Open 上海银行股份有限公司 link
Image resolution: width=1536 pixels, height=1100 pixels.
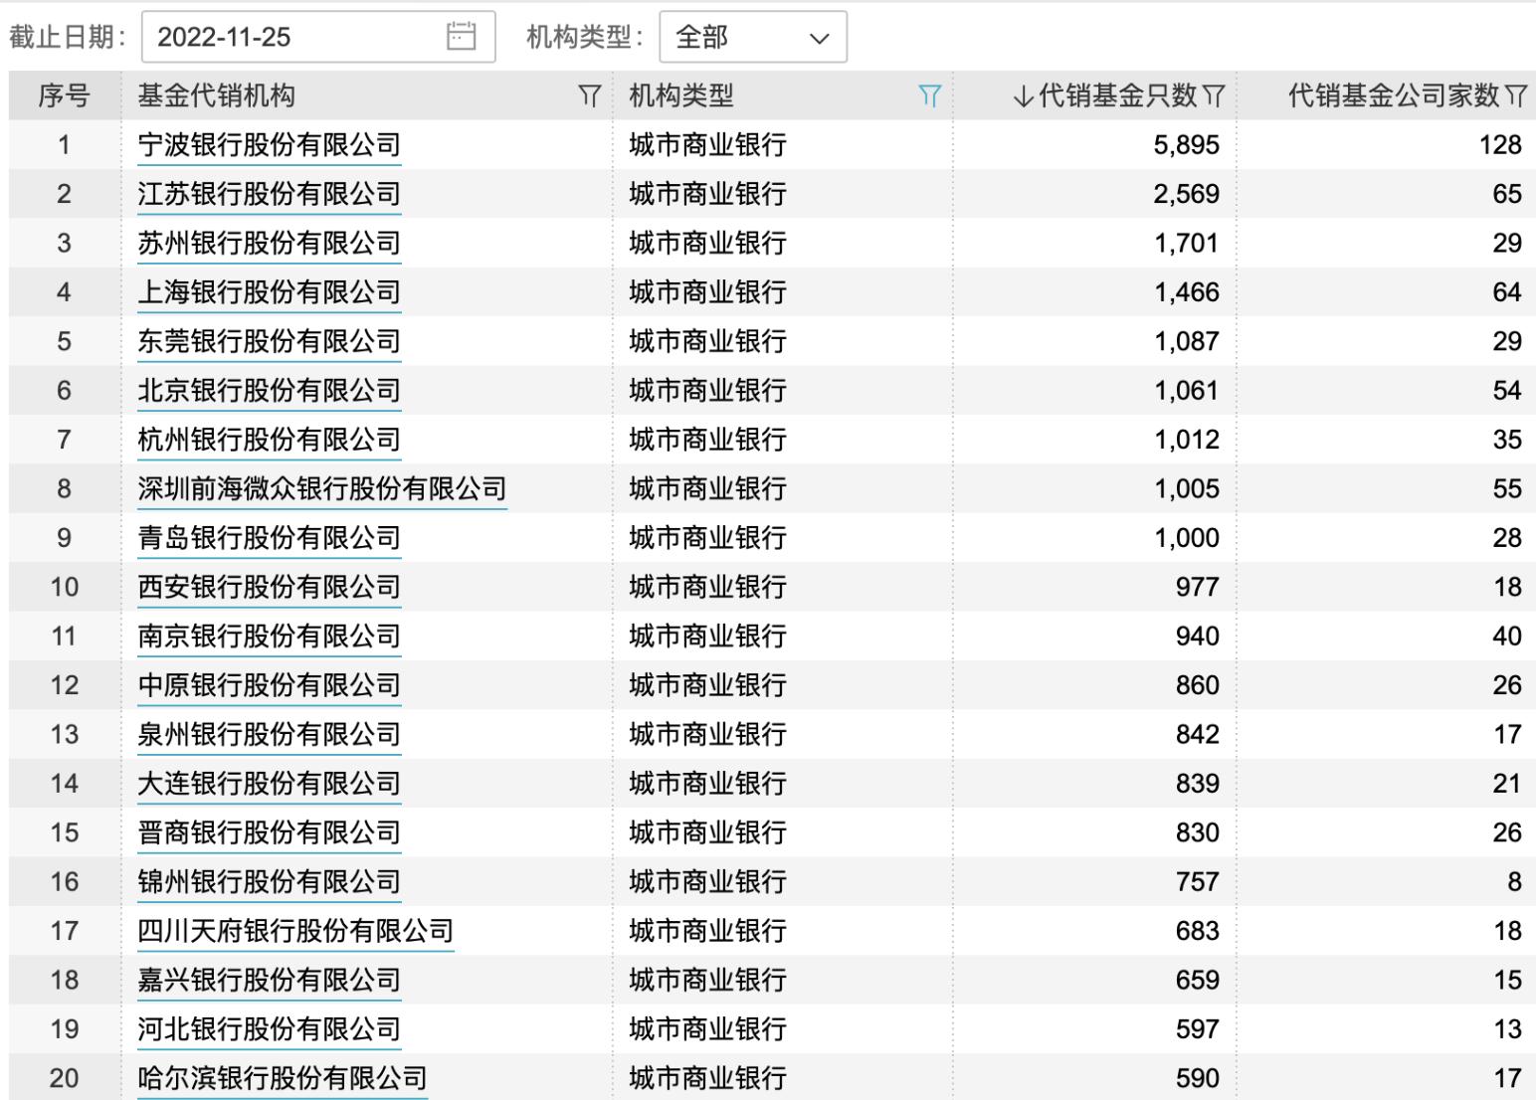[x=269, y=292]
